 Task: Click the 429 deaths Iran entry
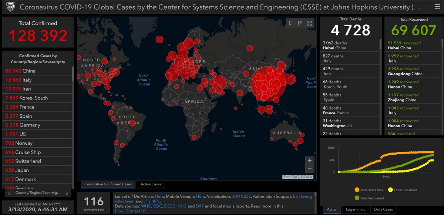(350, 71)
